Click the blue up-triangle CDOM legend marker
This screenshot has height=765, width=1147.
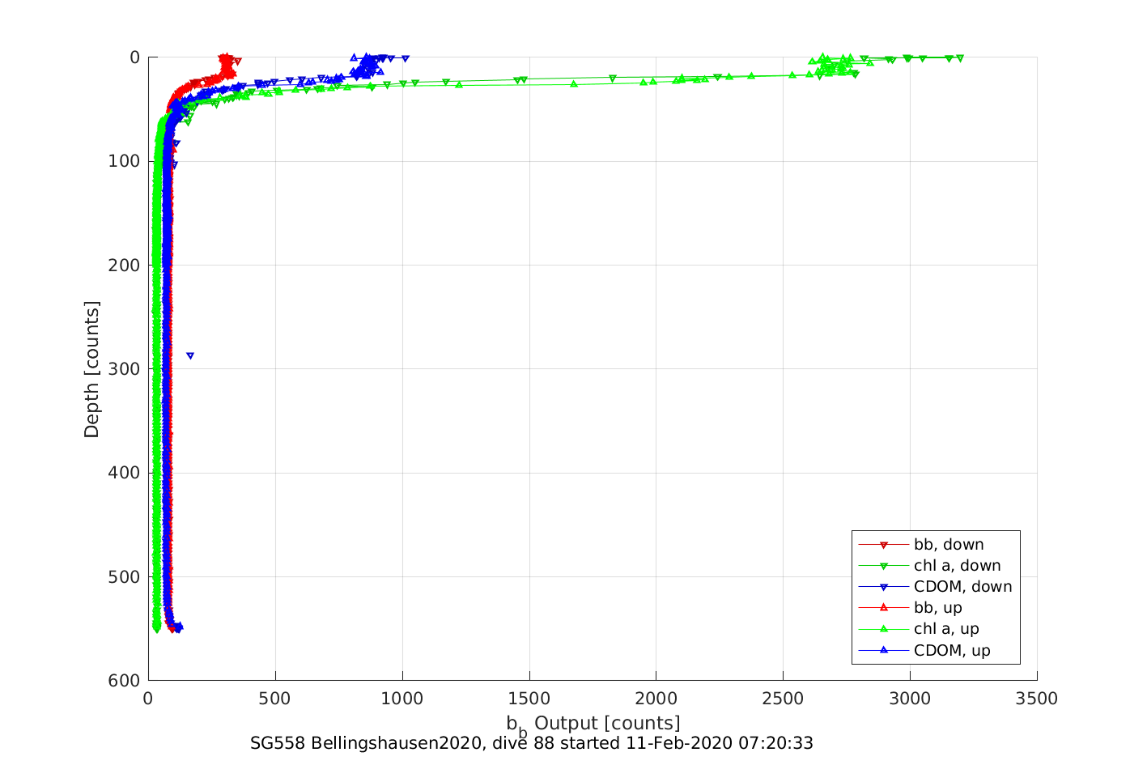(x=884, y=649)
